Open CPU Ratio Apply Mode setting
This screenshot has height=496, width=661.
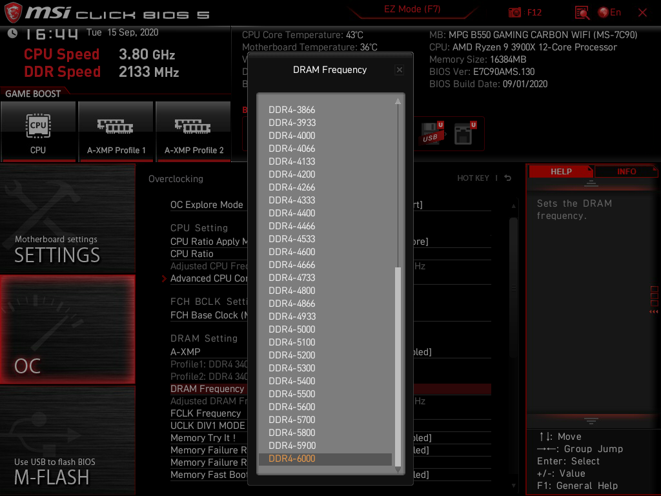pyautogui.click(x=209, y=242)
